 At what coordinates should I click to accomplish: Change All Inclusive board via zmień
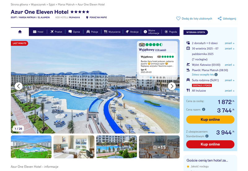(x=229, y=91)
